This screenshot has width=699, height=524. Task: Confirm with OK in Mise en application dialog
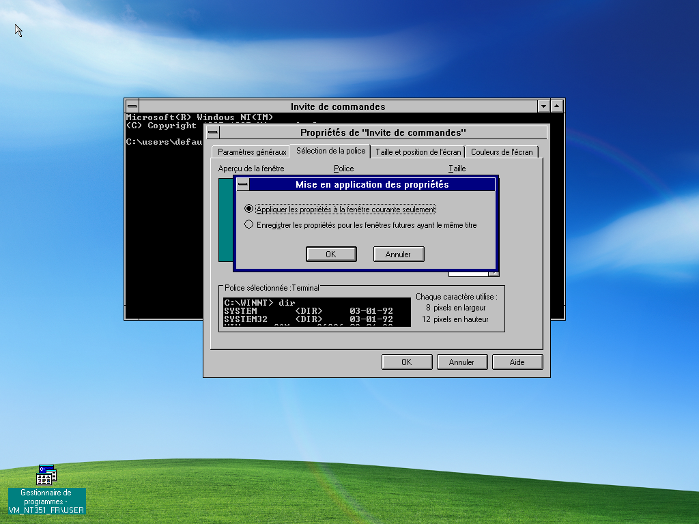(331, 254)
